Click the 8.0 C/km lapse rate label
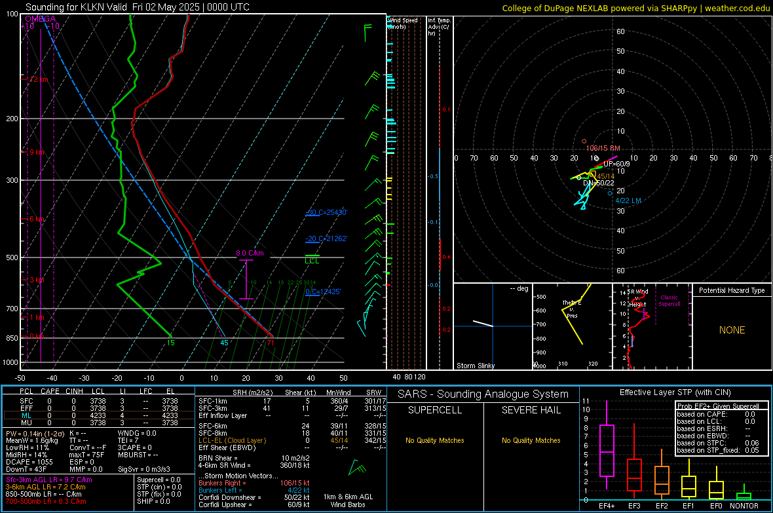 [250, 253]
